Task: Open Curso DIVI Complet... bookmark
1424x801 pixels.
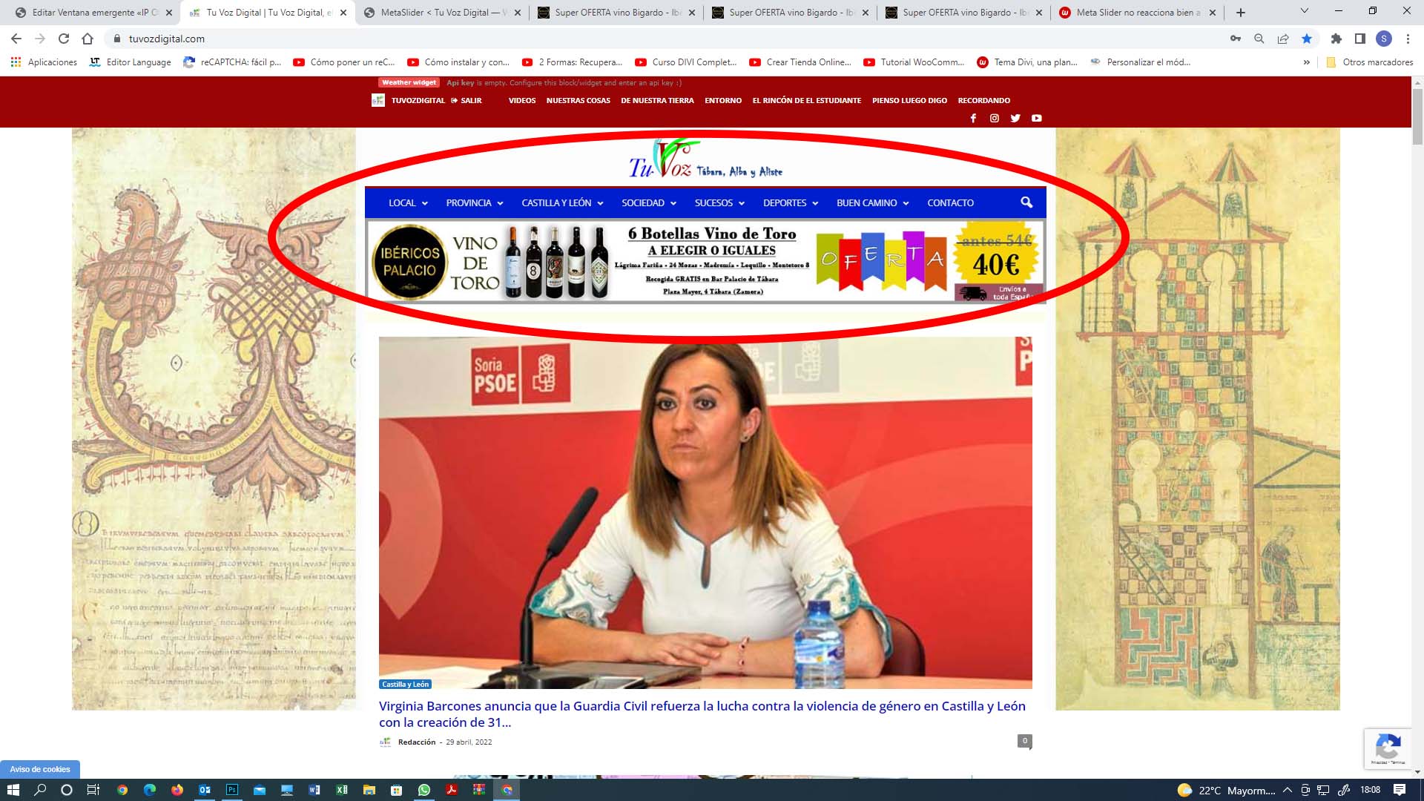Action: click(x=686, y=62)
